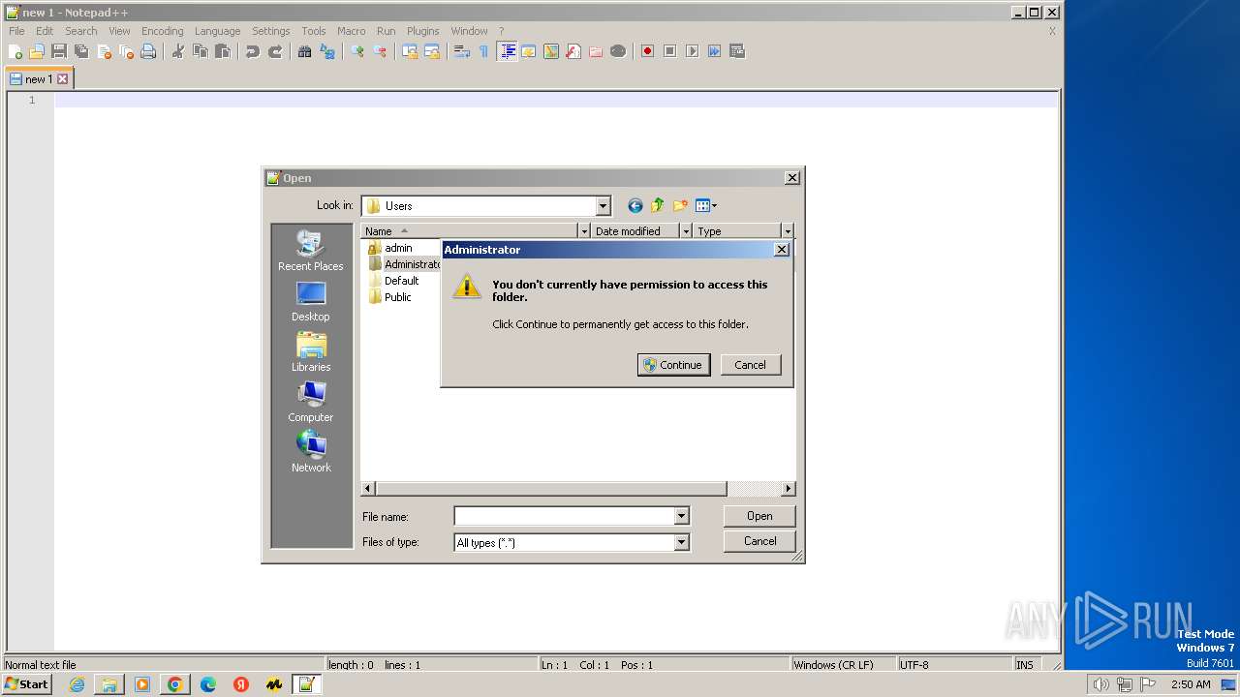Click the Open file toolbar icon
The width and height of the screenshot is (1240, 697).
[x=37, y=51]
